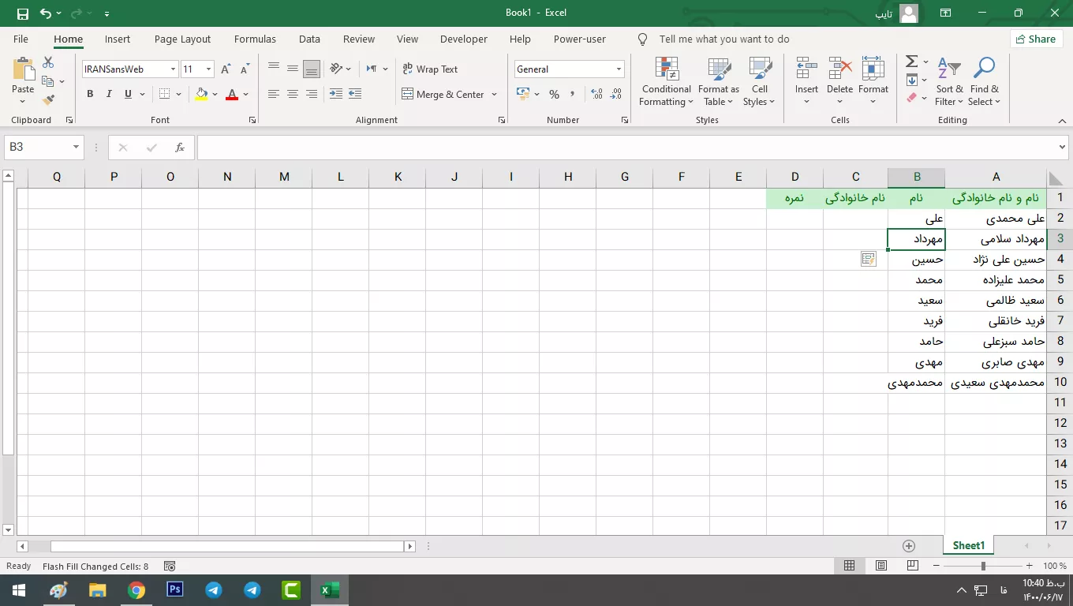The height and width of the screenshot is (606, 1073).
Task: Click the Borders icon
Action: [x=165, y=94]
